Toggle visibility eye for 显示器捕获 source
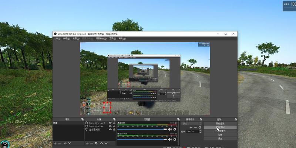The height and width of the screenshot is (148, 296). click(x=110, y=129)
